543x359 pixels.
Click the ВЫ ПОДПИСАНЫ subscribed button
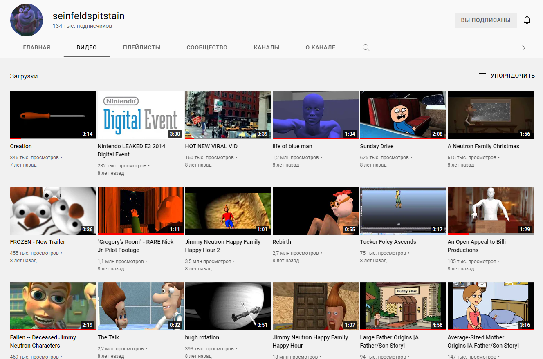(486, 20)
